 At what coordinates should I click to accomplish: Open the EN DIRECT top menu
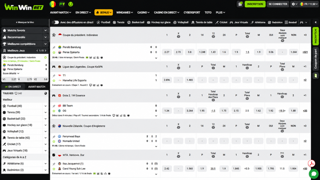(83, 12)
